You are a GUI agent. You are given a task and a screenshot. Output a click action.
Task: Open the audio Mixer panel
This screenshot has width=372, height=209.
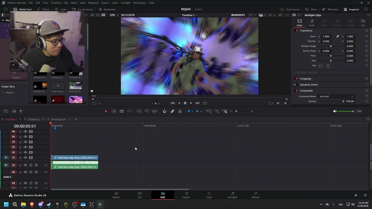pyautogui.click(x=311, y=9)
